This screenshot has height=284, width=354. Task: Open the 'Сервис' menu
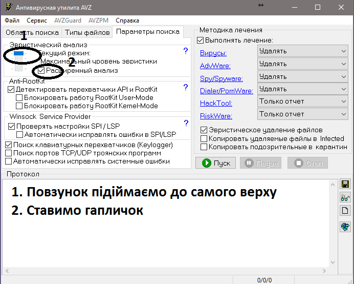click(x=37, y=21)
